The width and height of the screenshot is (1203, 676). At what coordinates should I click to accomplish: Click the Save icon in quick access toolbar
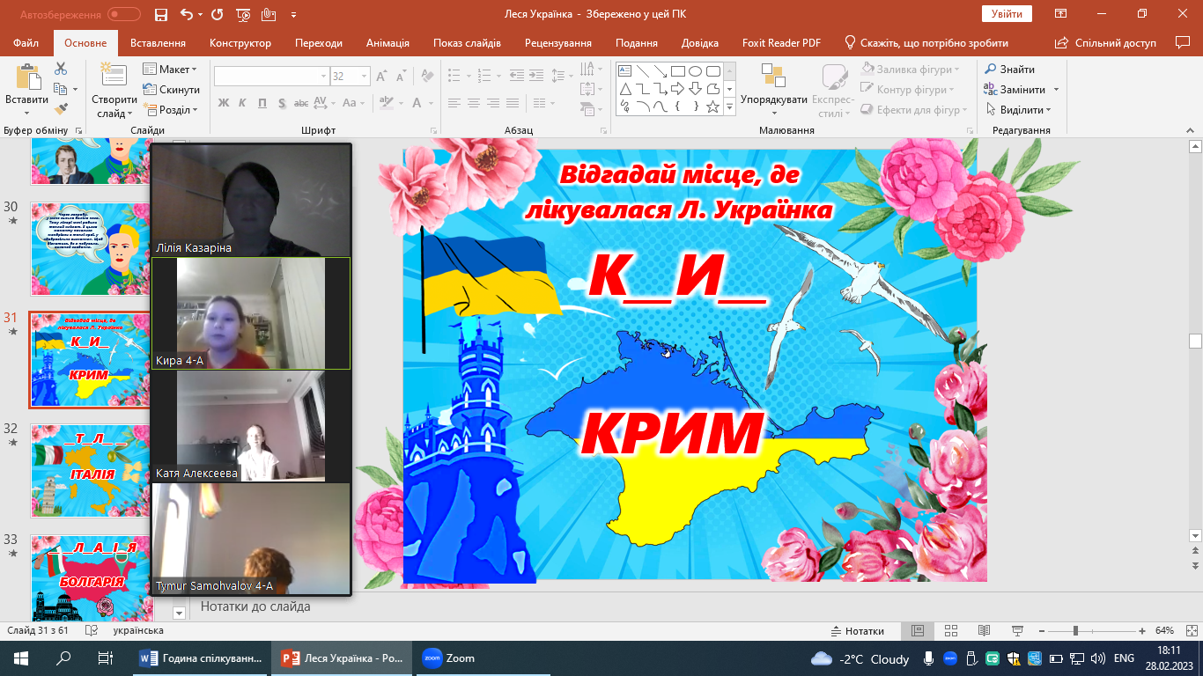pos(160,14)
